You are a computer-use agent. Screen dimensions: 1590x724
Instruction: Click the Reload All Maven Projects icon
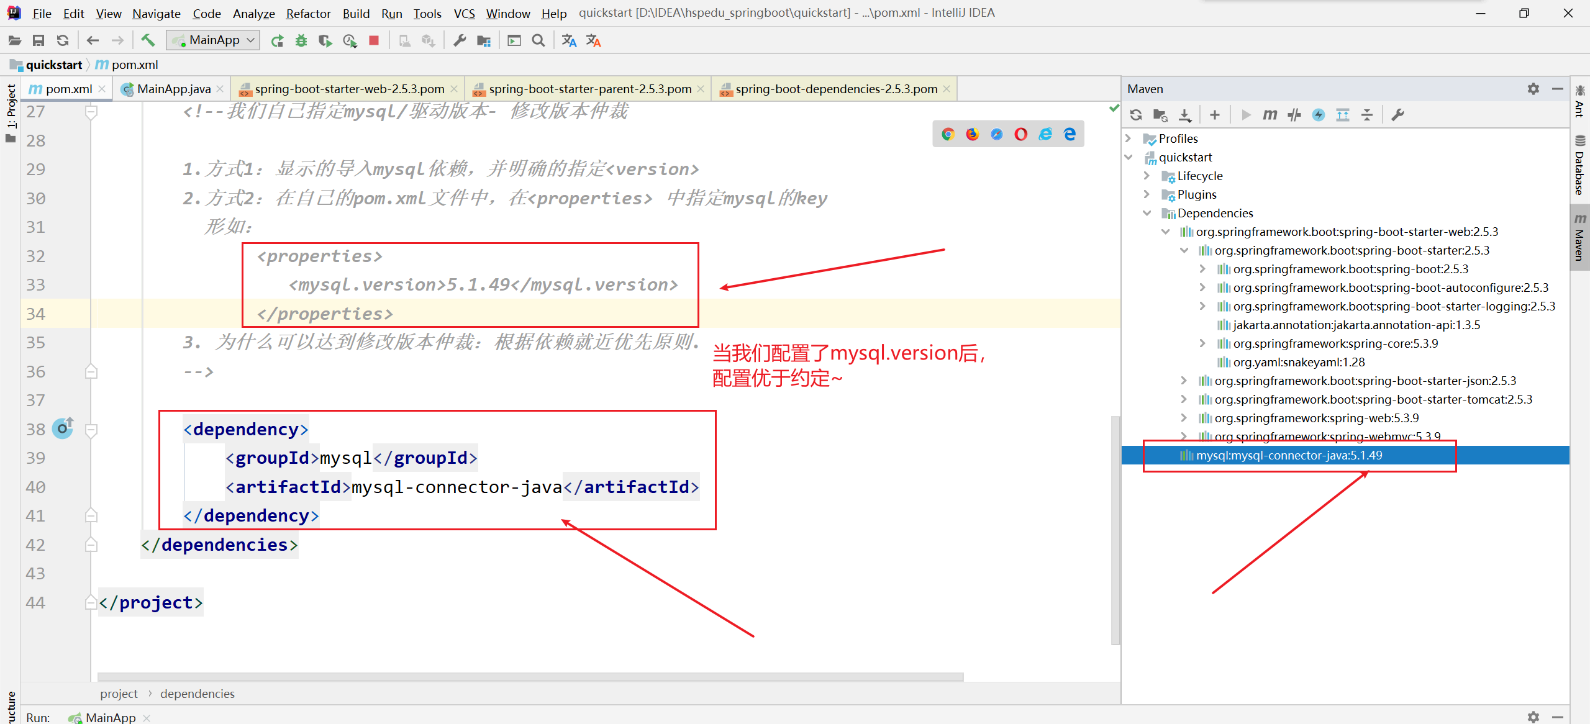click(1136, 115)
